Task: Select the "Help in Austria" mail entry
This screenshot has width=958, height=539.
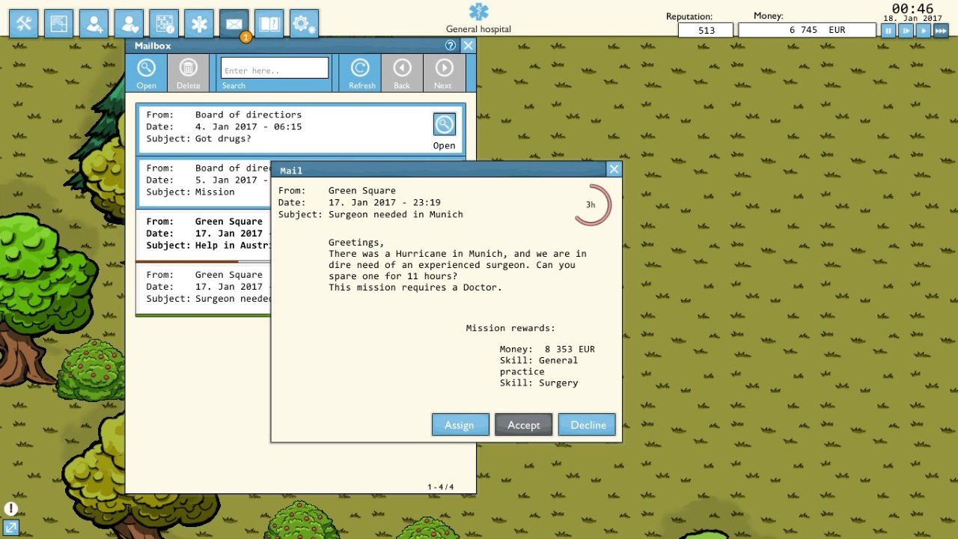Action: [204, 233]
